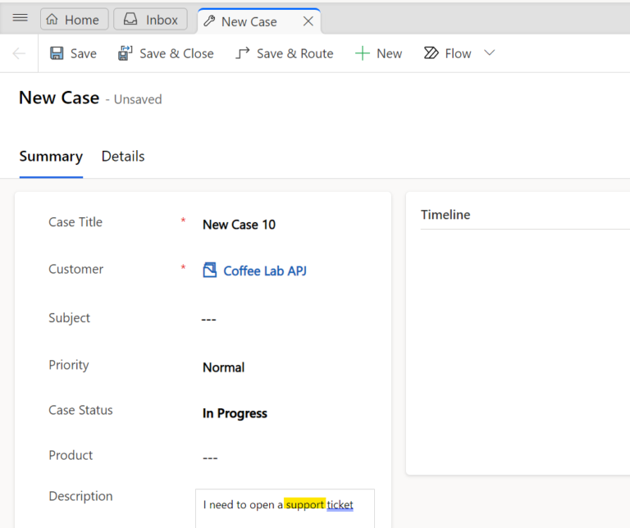
Task: Click the Save button label
Action: (83, 53)
